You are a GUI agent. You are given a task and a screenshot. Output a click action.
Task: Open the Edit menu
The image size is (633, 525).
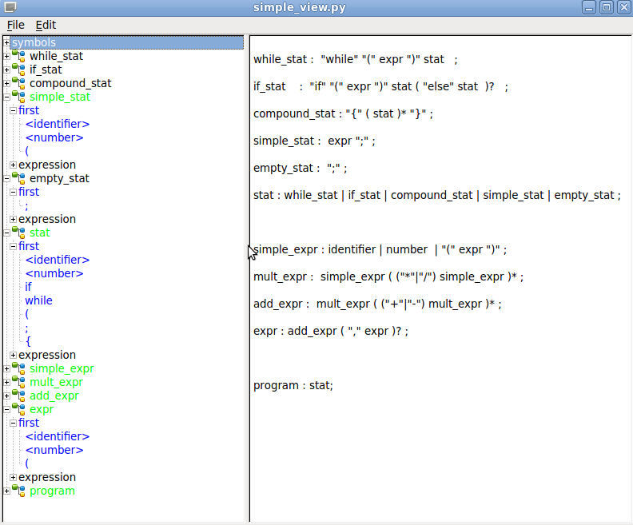pos(46,25)
